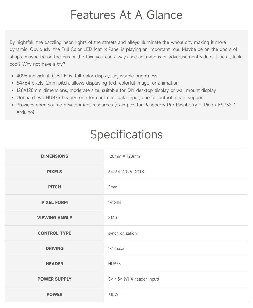Select the "4096 individual RGB LEDs" bullet
This screenshot has width=253, height=308.
coord(87,76)
